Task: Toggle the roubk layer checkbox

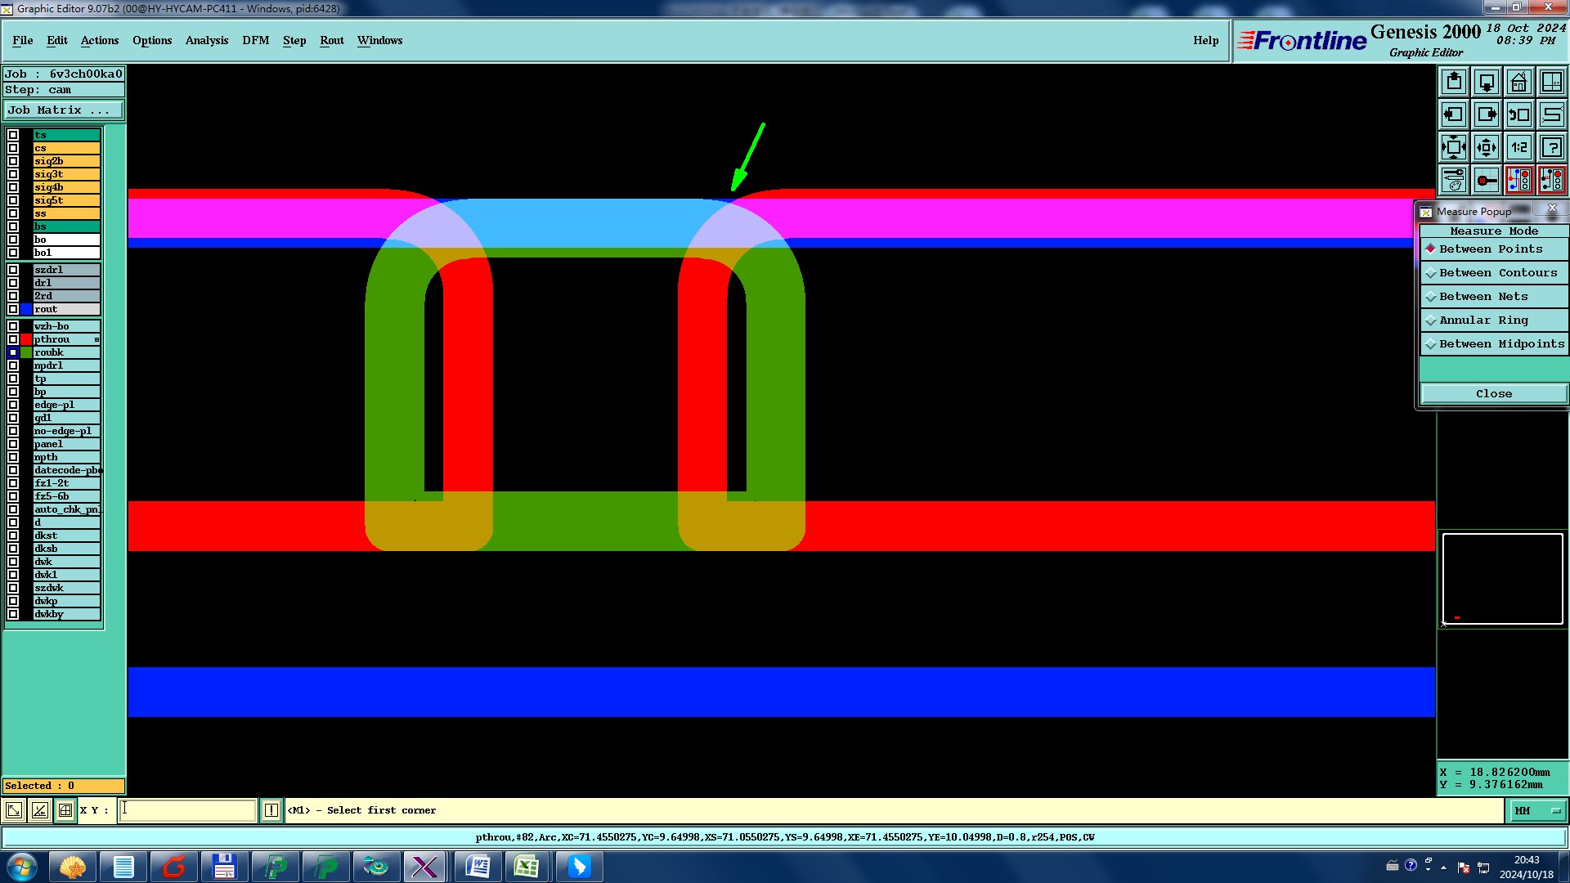Action: [x=13, y=352]
